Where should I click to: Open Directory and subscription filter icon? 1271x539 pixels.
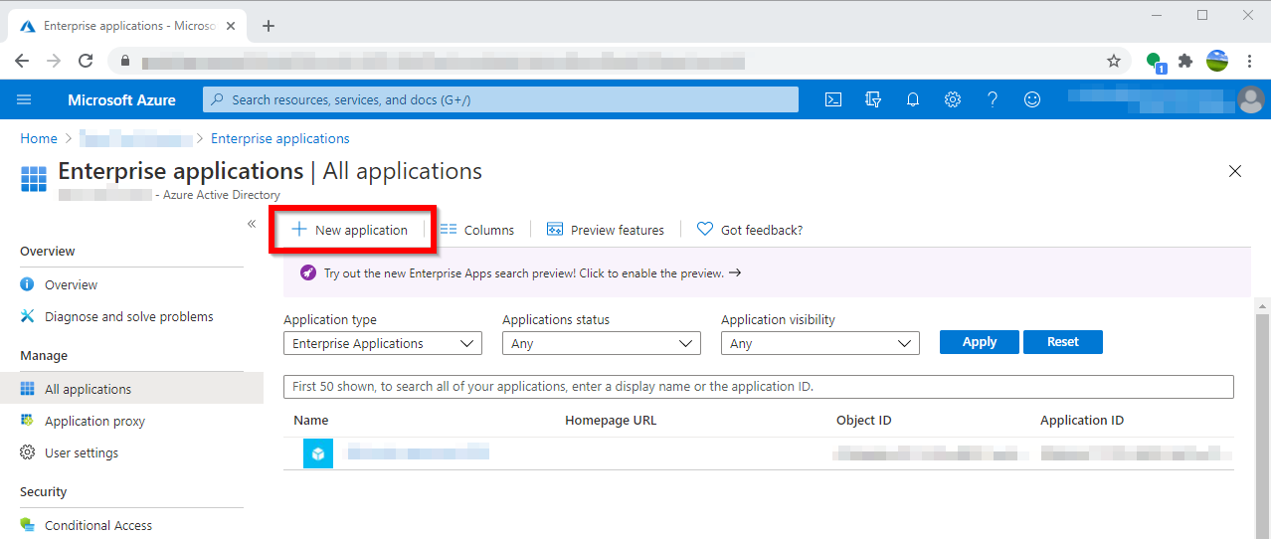click(873, 99)
